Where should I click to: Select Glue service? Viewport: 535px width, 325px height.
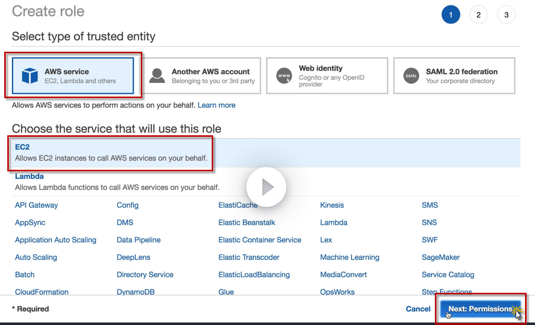(x=226, y=292)
